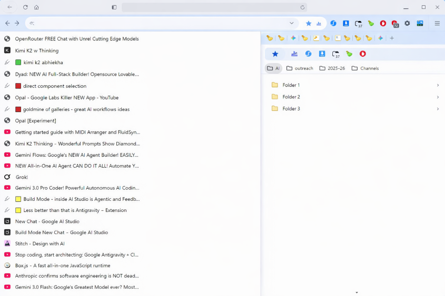
Task: Click the search address input field
Action: 158,23
